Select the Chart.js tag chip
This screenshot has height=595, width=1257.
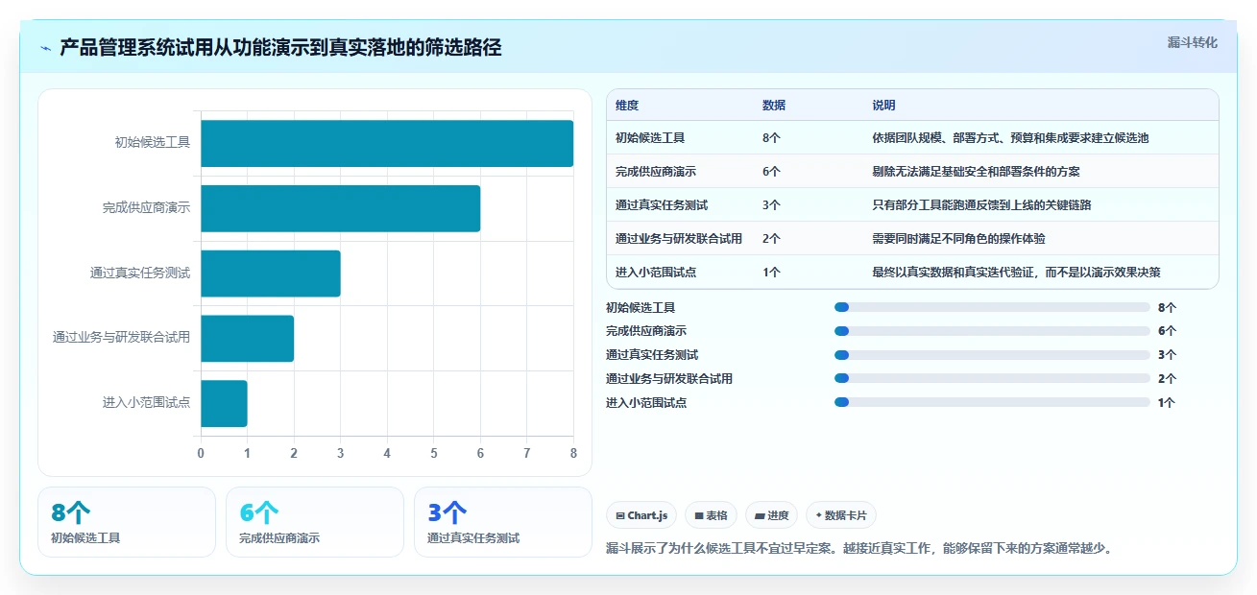pos(641,515)
